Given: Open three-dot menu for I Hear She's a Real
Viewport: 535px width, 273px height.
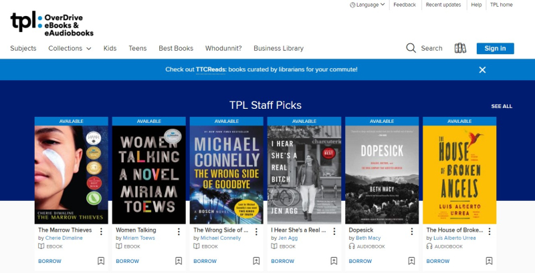Looking at the screenshot, I should coord(334,232).
